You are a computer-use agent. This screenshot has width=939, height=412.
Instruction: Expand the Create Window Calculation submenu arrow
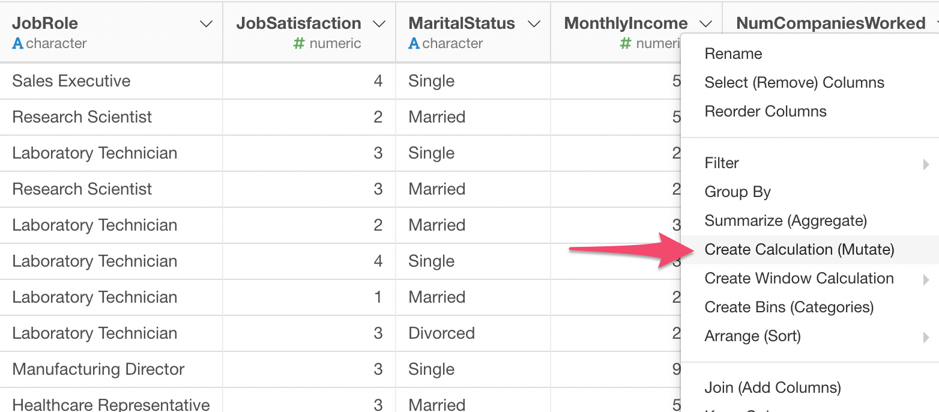pos(926,279)
